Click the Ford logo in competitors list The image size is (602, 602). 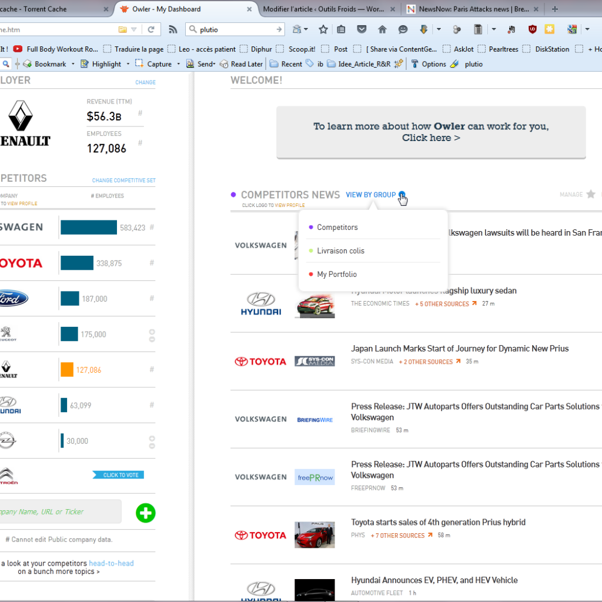click(x=14, y=298)
